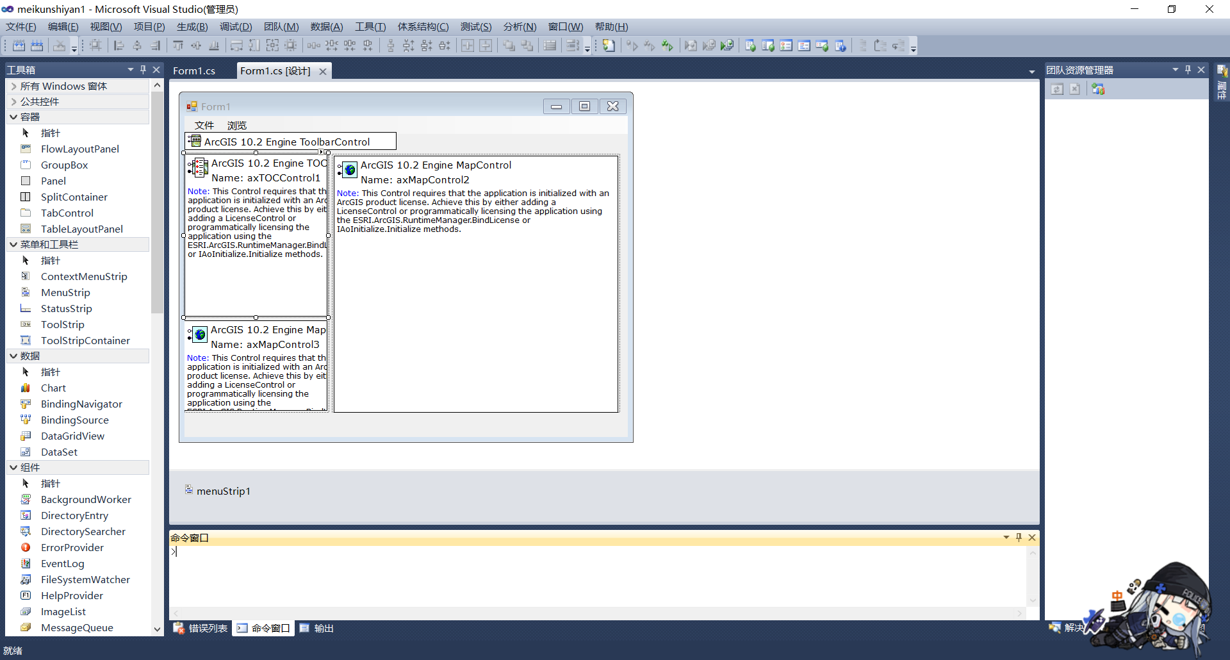Collapse the 组件 toolbox group
This screenshot has height=660, width=1230.
13,467
